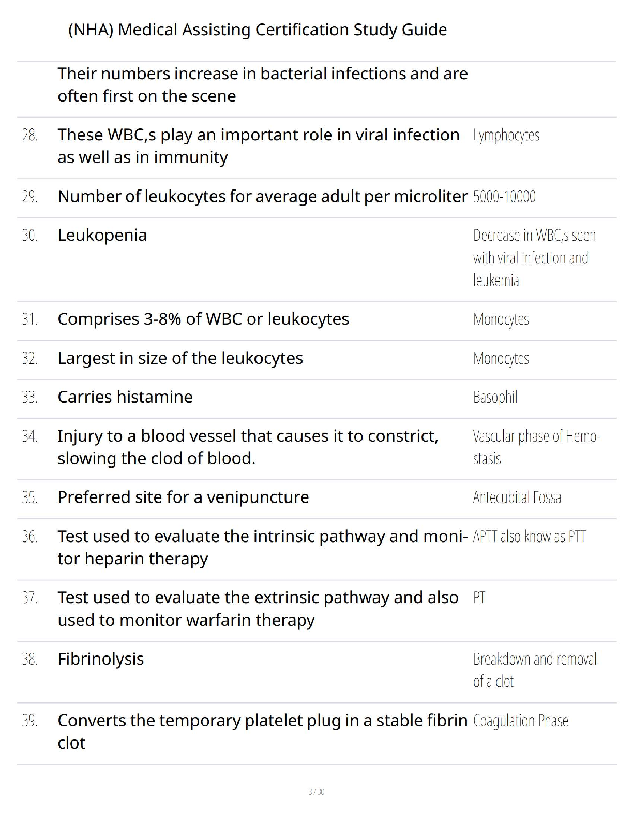This screenshot has height=820, width=633.
Task: Click 'Preferred site for a venipuncture' text
Action: [183, 497]
